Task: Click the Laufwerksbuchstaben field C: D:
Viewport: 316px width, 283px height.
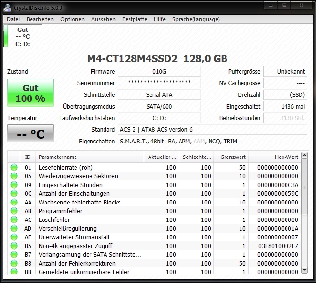Action: [159, 118]
